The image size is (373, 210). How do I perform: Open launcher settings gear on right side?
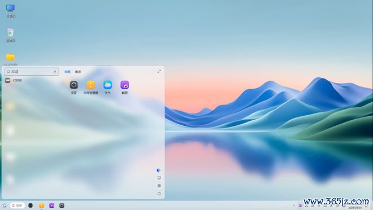point(159,186)
